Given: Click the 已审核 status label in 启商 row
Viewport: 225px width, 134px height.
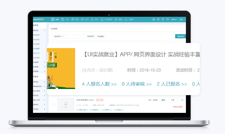Looking at the screenshot, I should [x=155, y=100].
